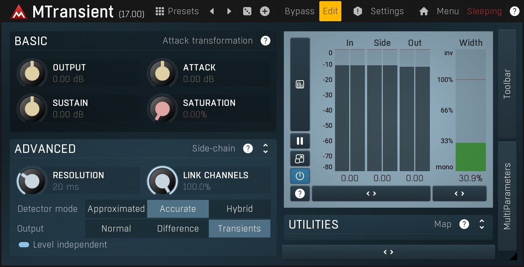Screen dimensions: 524x267
Task: Click the meter pop-out window icon
Action: coord(300,159)
